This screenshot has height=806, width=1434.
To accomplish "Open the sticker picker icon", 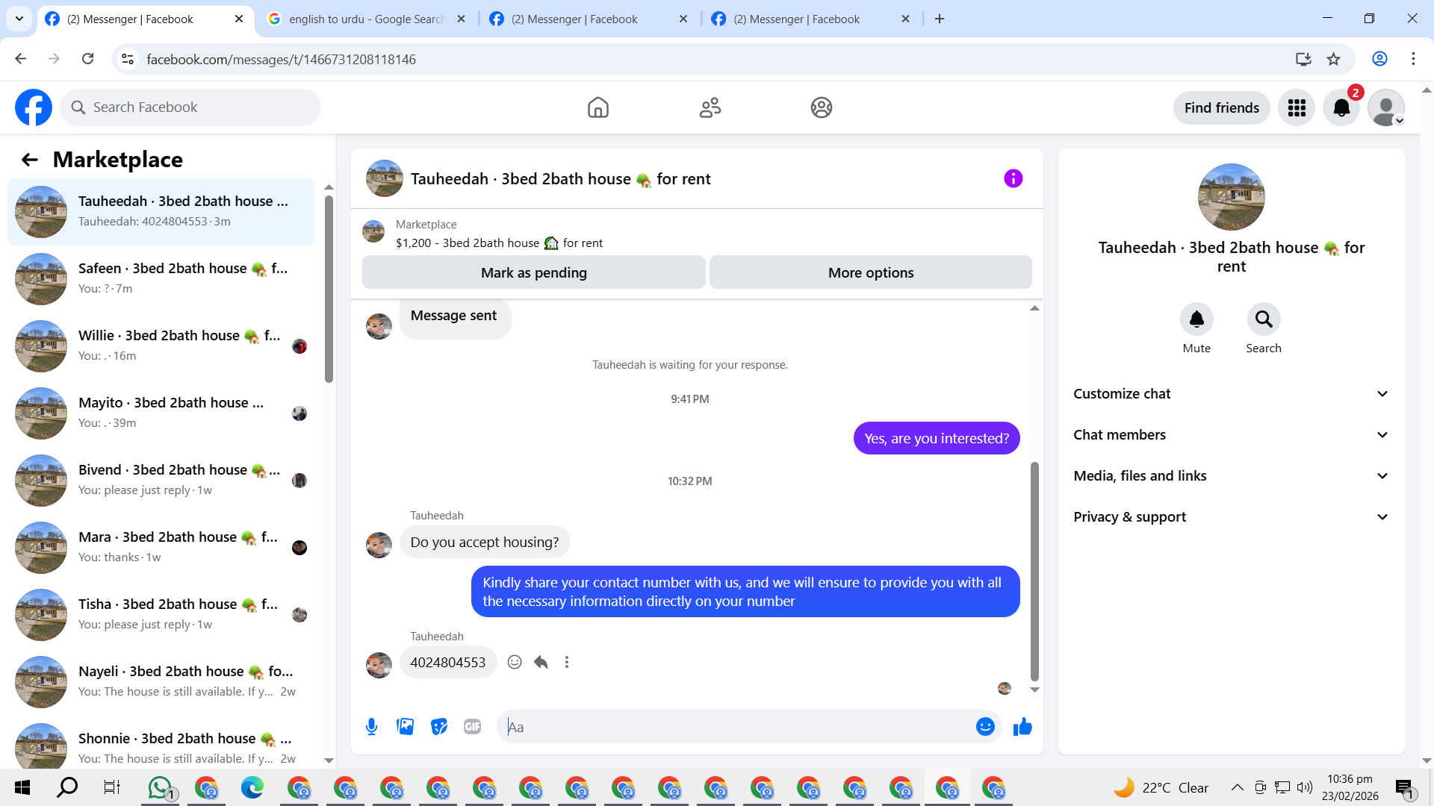I will tap(439, 727).
